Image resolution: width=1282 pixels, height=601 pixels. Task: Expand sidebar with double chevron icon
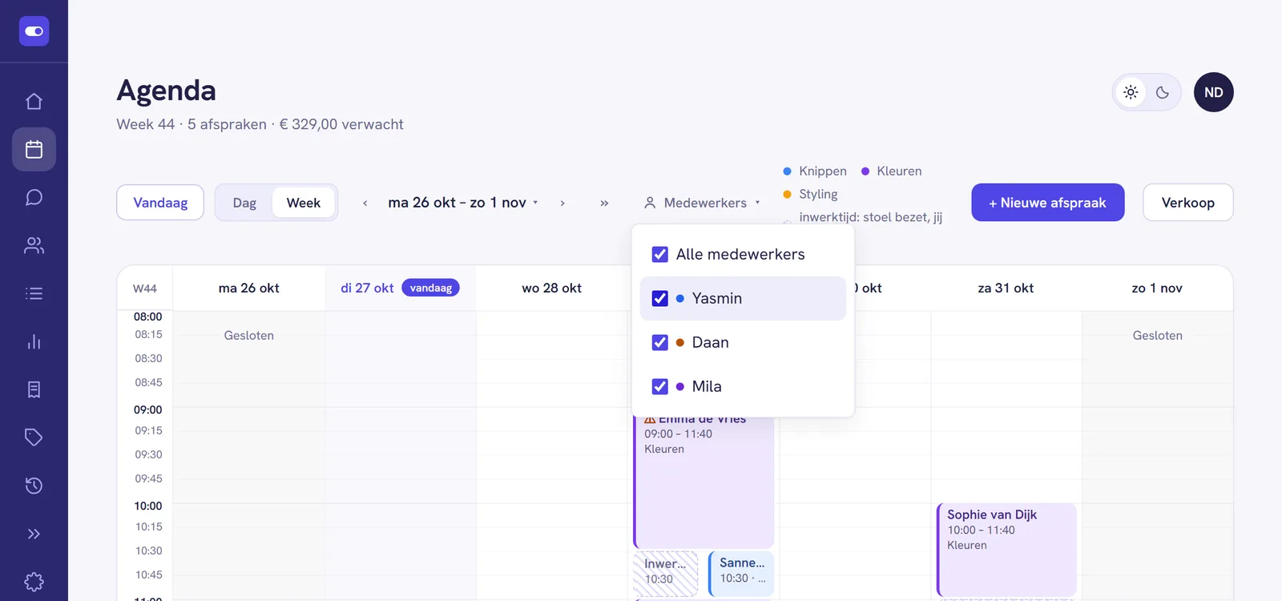click(34, 534)
